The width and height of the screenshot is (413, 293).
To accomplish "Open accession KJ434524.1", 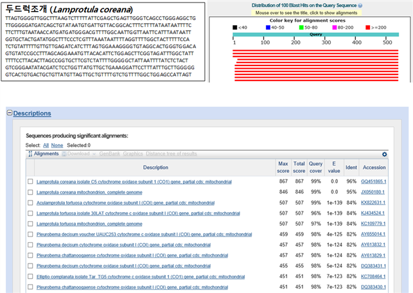I will (x=373, y=213).
